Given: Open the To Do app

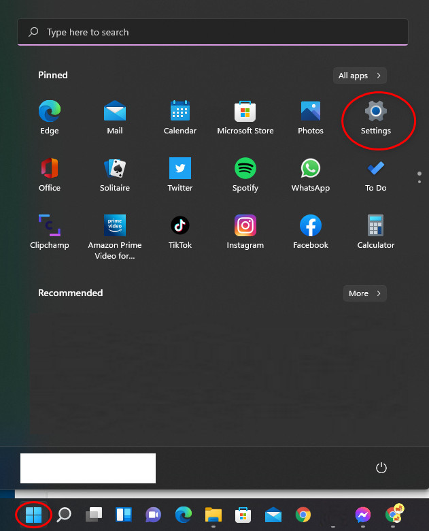Looking at the screenshot, I should pos(376,174).
